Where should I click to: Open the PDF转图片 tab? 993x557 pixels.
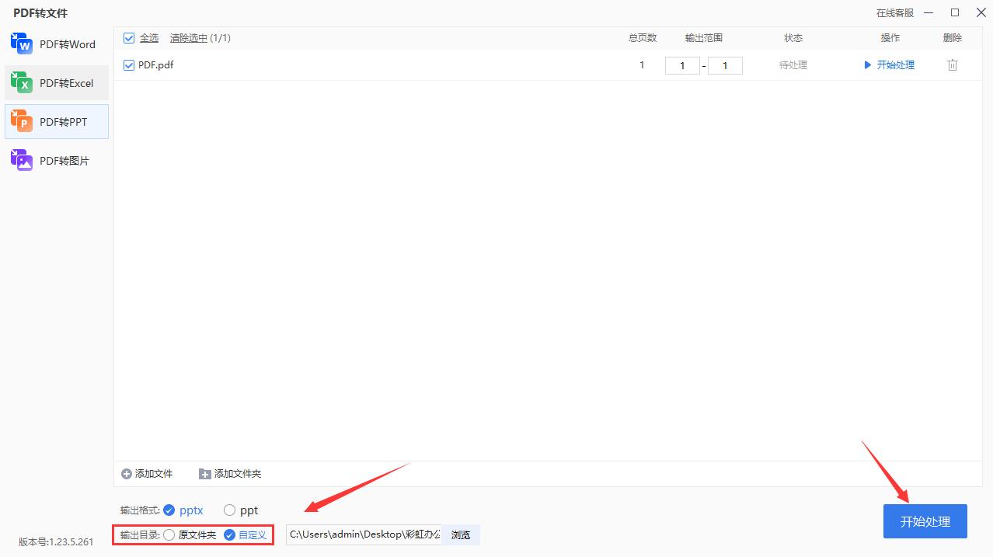coord(57,161)
